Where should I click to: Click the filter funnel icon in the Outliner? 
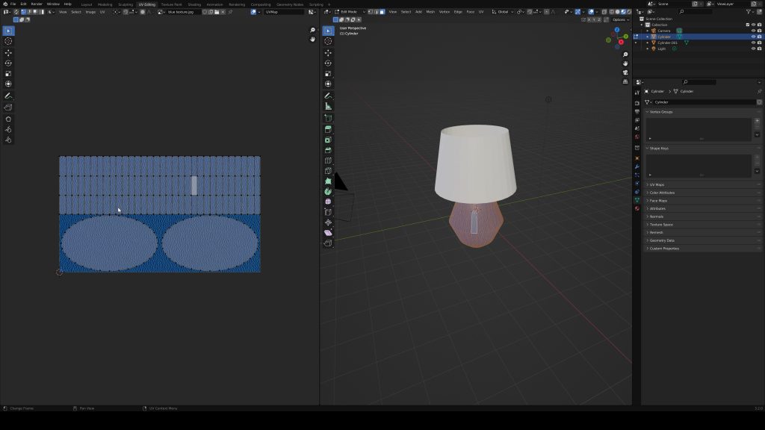[x=748, y=13]
